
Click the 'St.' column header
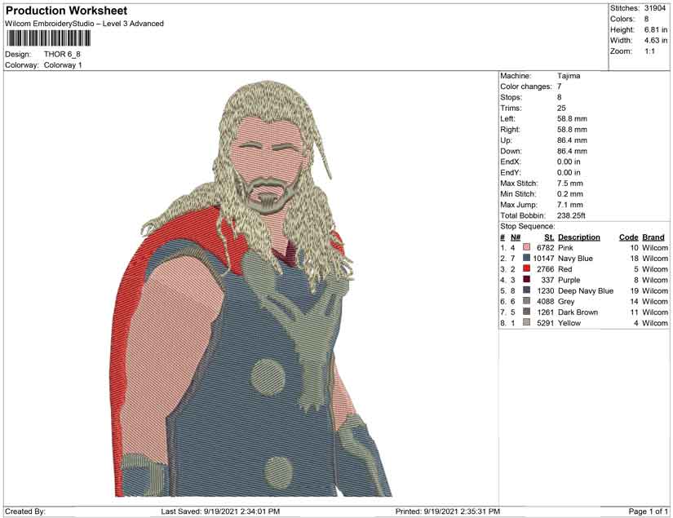[549, 237]
